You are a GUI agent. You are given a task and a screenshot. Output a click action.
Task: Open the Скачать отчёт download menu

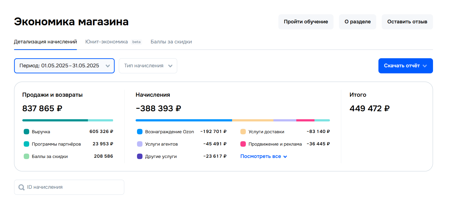click(405, 66)
